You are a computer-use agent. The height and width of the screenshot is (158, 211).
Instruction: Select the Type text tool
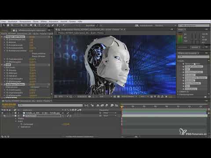click(x=39, y=25)
